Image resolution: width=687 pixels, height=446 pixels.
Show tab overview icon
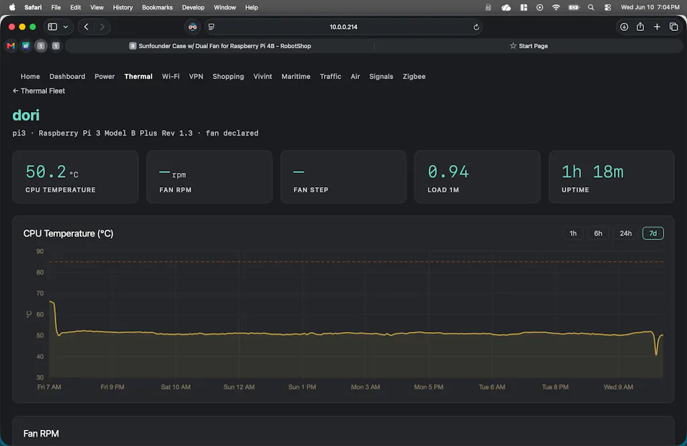pos(674,27)
